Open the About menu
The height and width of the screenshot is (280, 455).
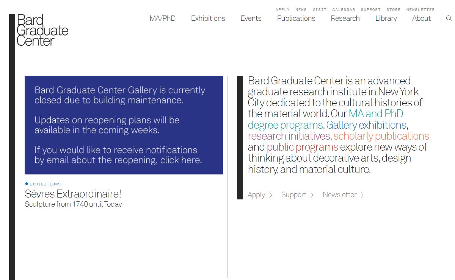click(421, 18)
